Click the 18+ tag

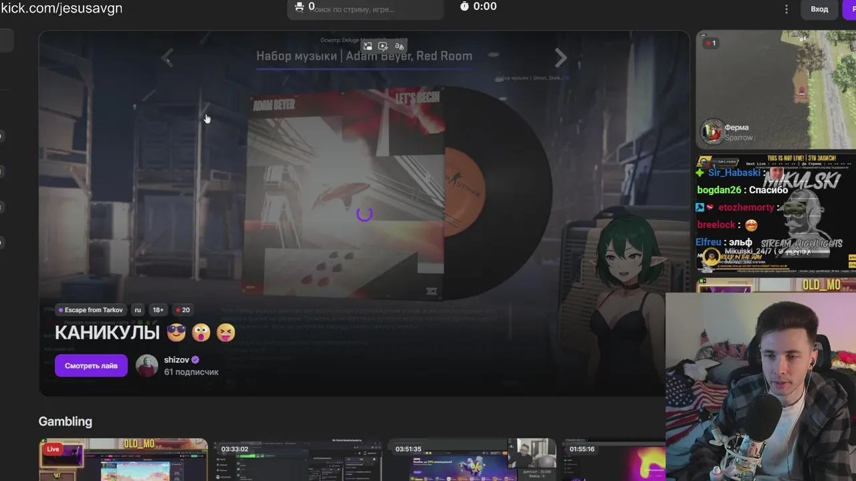point(158,310)
